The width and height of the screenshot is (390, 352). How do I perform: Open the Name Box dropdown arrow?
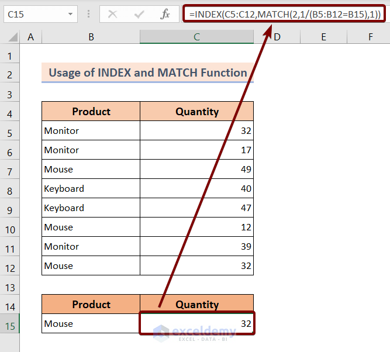(70, 14)
